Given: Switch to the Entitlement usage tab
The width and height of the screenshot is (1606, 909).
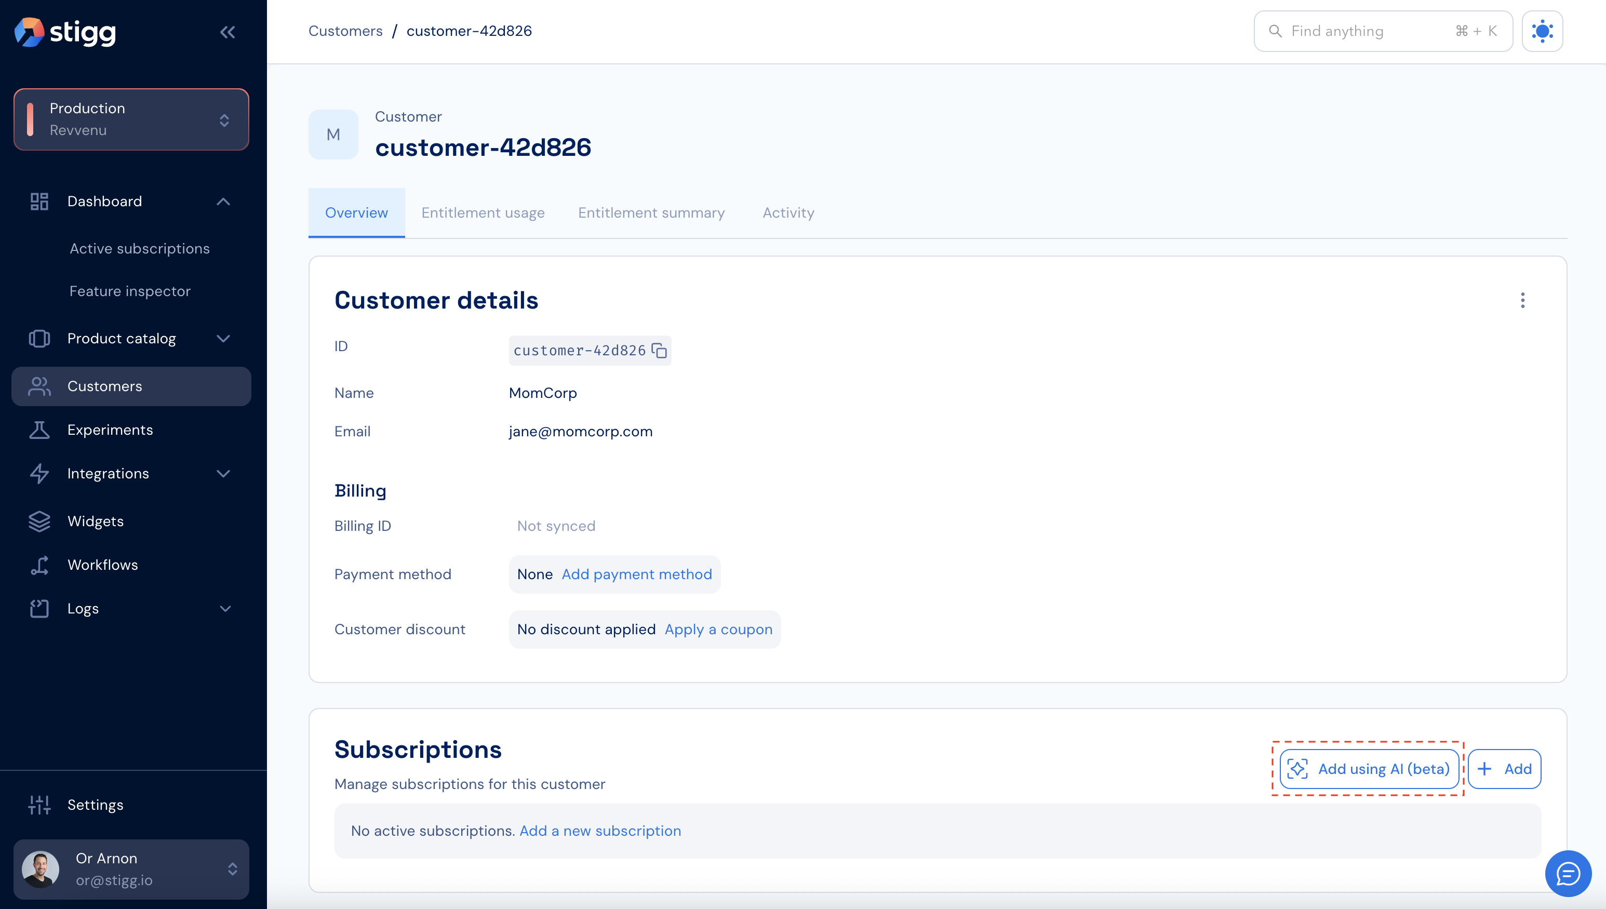Looking at the screenshot, I should (x=483, y=213).
